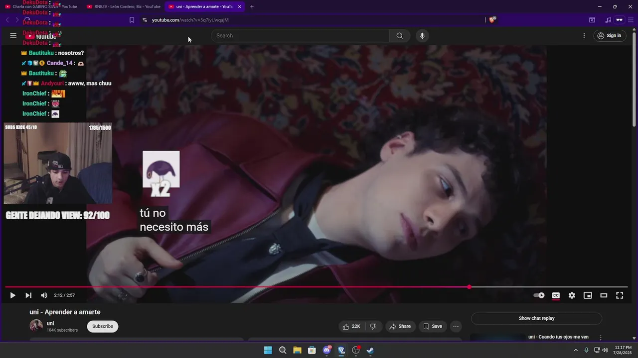Switch to 'RNB29 - León Cordero, Biz' tab
The height and width of the screenshot is (358, 638).
click(124, 6)
